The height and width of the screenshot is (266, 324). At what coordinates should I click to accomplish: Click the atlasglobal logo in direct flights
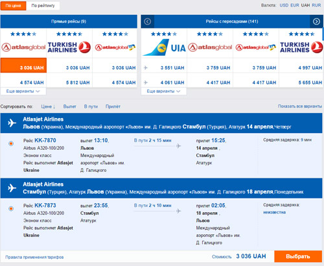23,47
